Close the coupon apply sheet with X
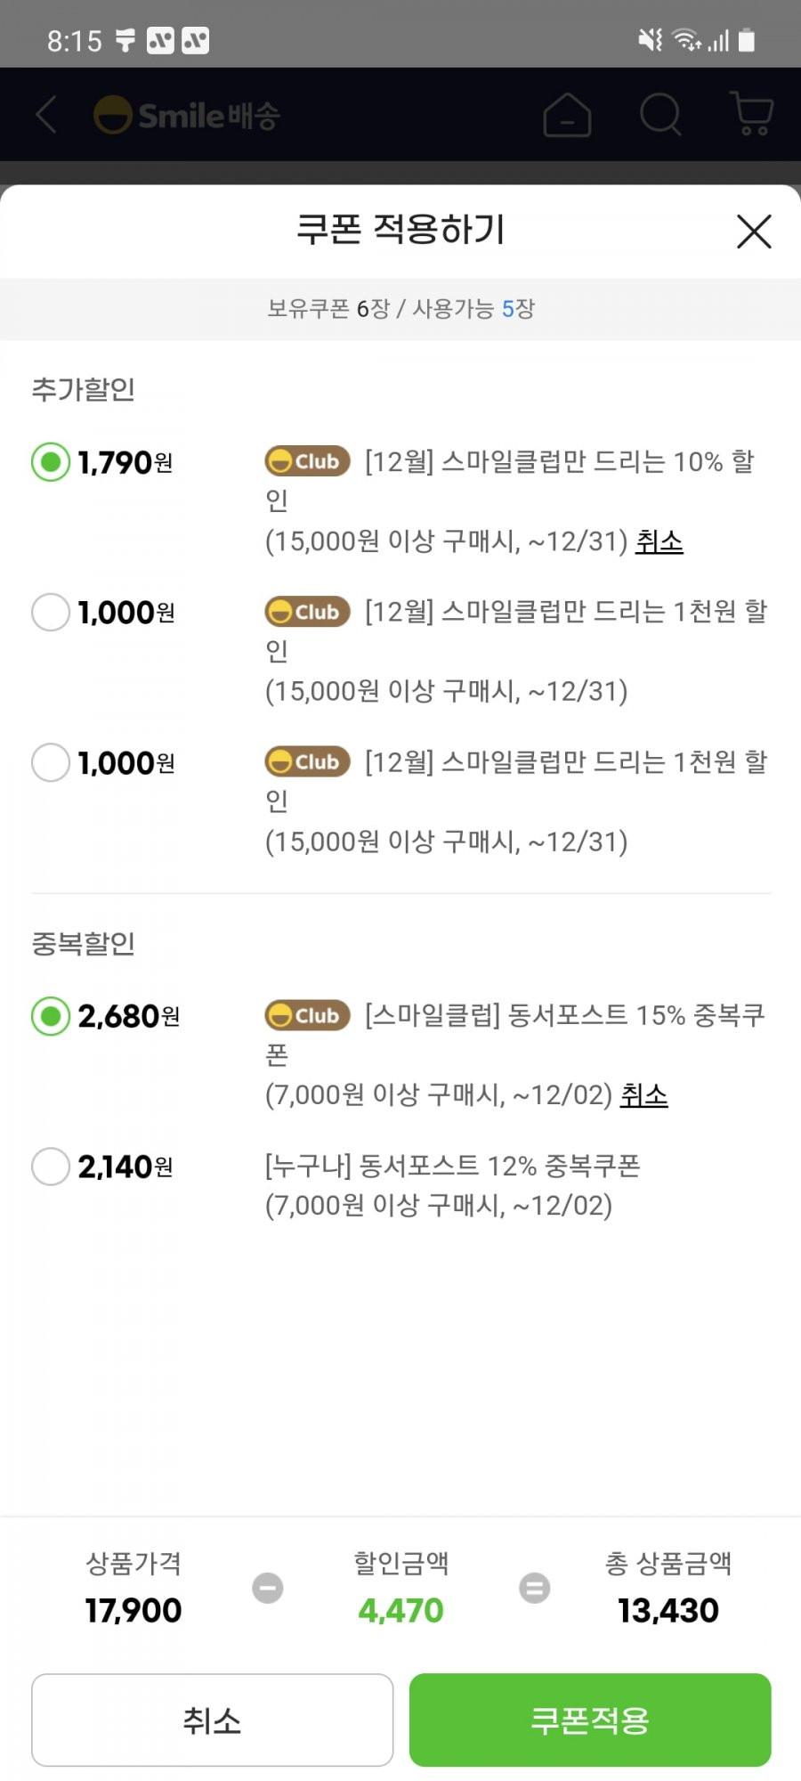Screen dimensions: 801x1781 point(754,232)
